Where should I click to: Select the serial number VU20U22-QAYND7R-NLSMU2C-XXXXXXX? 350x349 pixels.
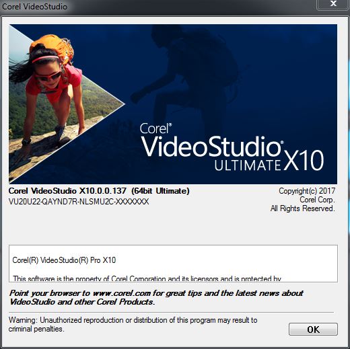point(79,202)
